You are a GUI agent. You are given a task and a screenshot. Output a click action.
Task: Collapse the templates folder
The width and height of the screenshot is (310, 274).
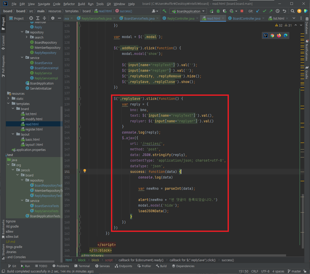pos(8,104)
